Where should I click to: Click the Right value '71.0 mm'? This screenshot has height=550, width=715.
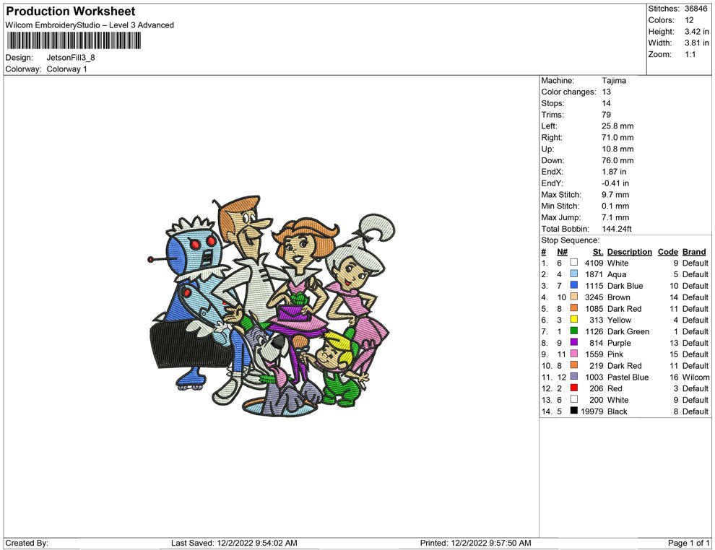coord(617,138)
